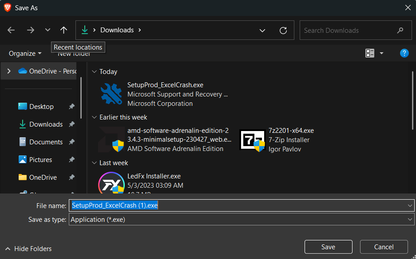Refresh the Downloads folder listing

283,30
